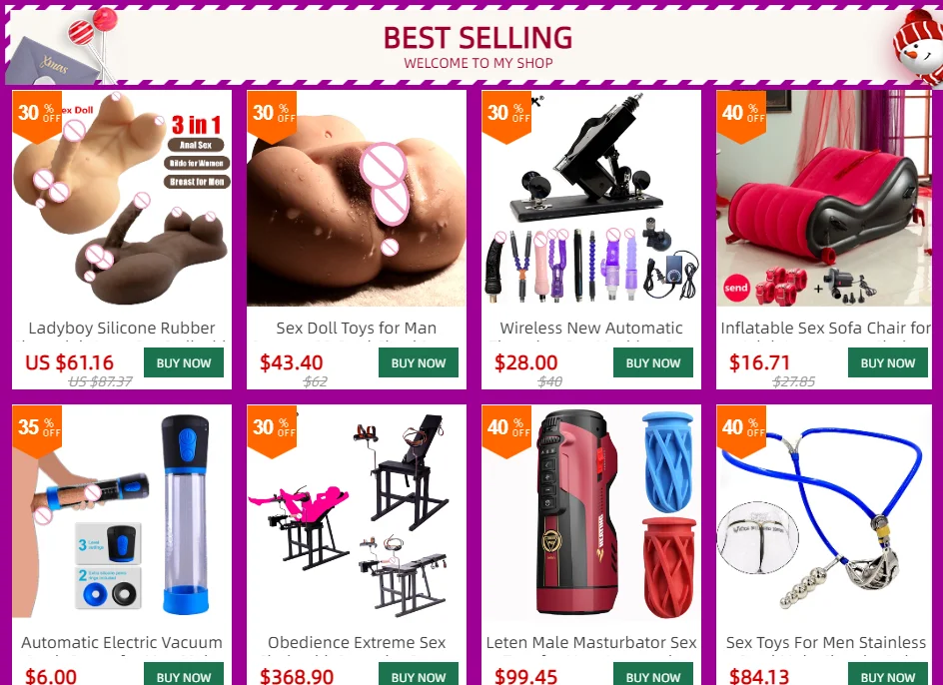The height and width of the screenshot is (685, 943).
Task: Open the red Leten device product image
Action: click(x=591, y=513)
